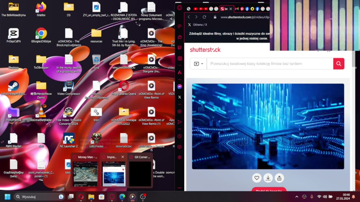360x202 pixels.
Task: Click the address bar padlock icon
Action: point(215,17)
